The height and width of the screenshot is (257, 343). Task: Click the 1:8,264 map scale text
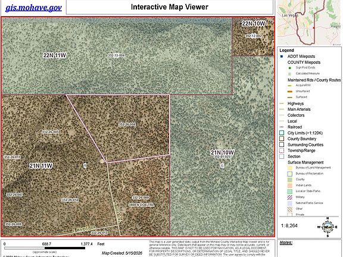(289, 225)
